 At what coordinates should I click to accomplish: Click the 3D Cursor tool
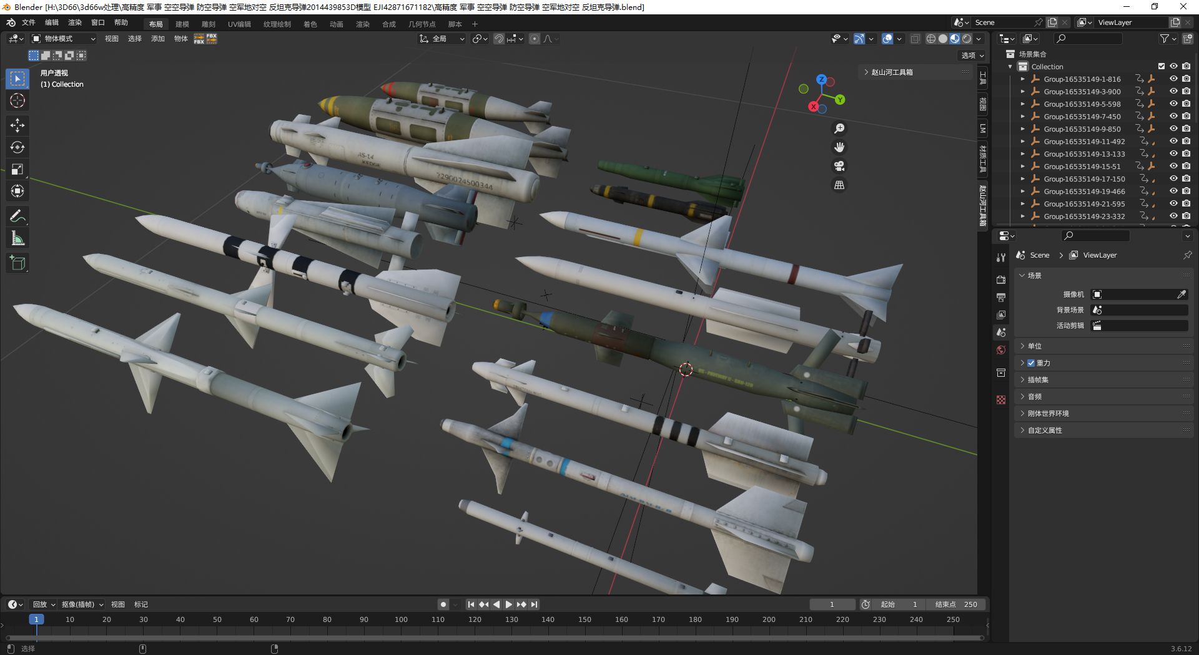tap(17, 101)
